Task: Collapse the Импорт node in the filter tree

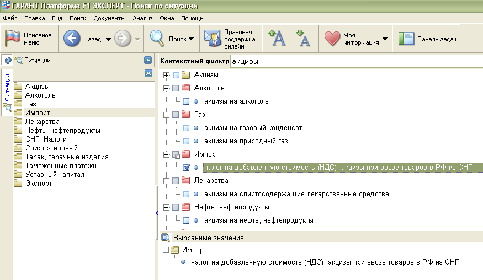Action: [166, 154]
